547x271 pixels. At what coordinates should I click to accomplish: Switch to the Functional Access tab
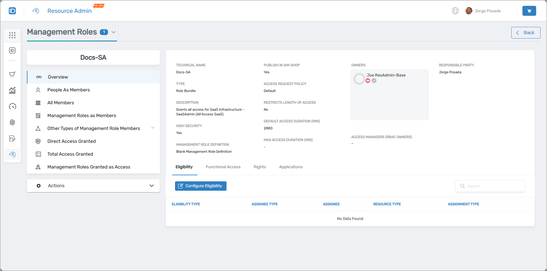coord(223,167)
